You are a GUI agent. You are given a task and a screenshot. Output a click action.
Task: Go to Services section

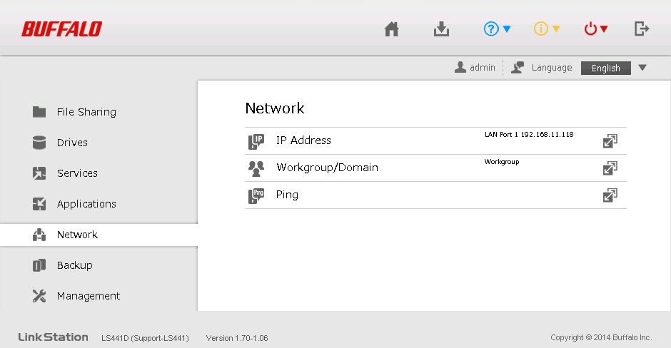pyautogui.click(x=77, y=173)
